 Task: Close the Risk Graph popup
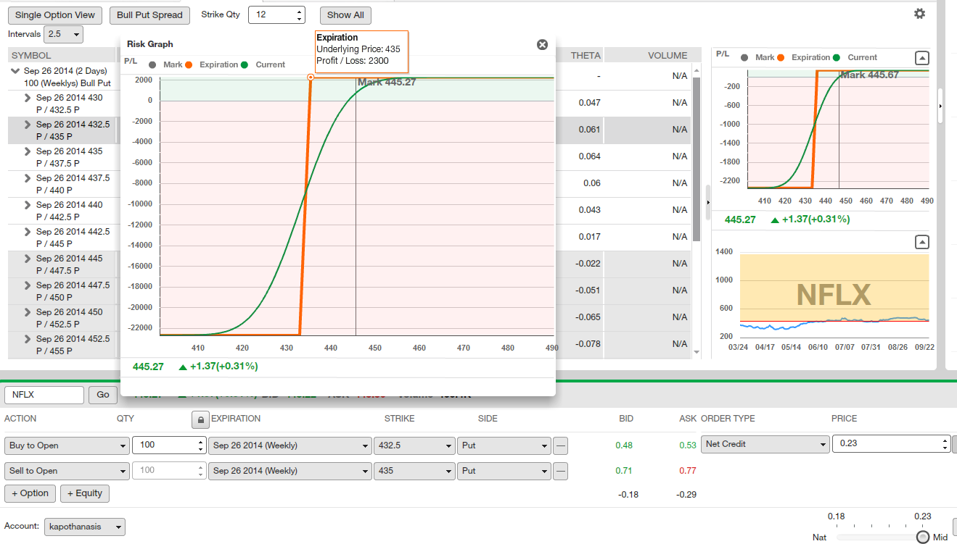coord(542,44)
